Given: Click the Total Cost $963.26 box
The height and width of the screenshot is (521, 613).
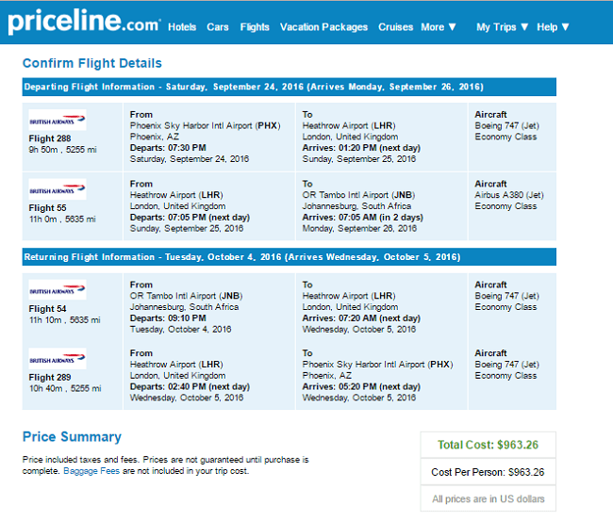Looking at the screenshot, I should [x=488, y=445].
